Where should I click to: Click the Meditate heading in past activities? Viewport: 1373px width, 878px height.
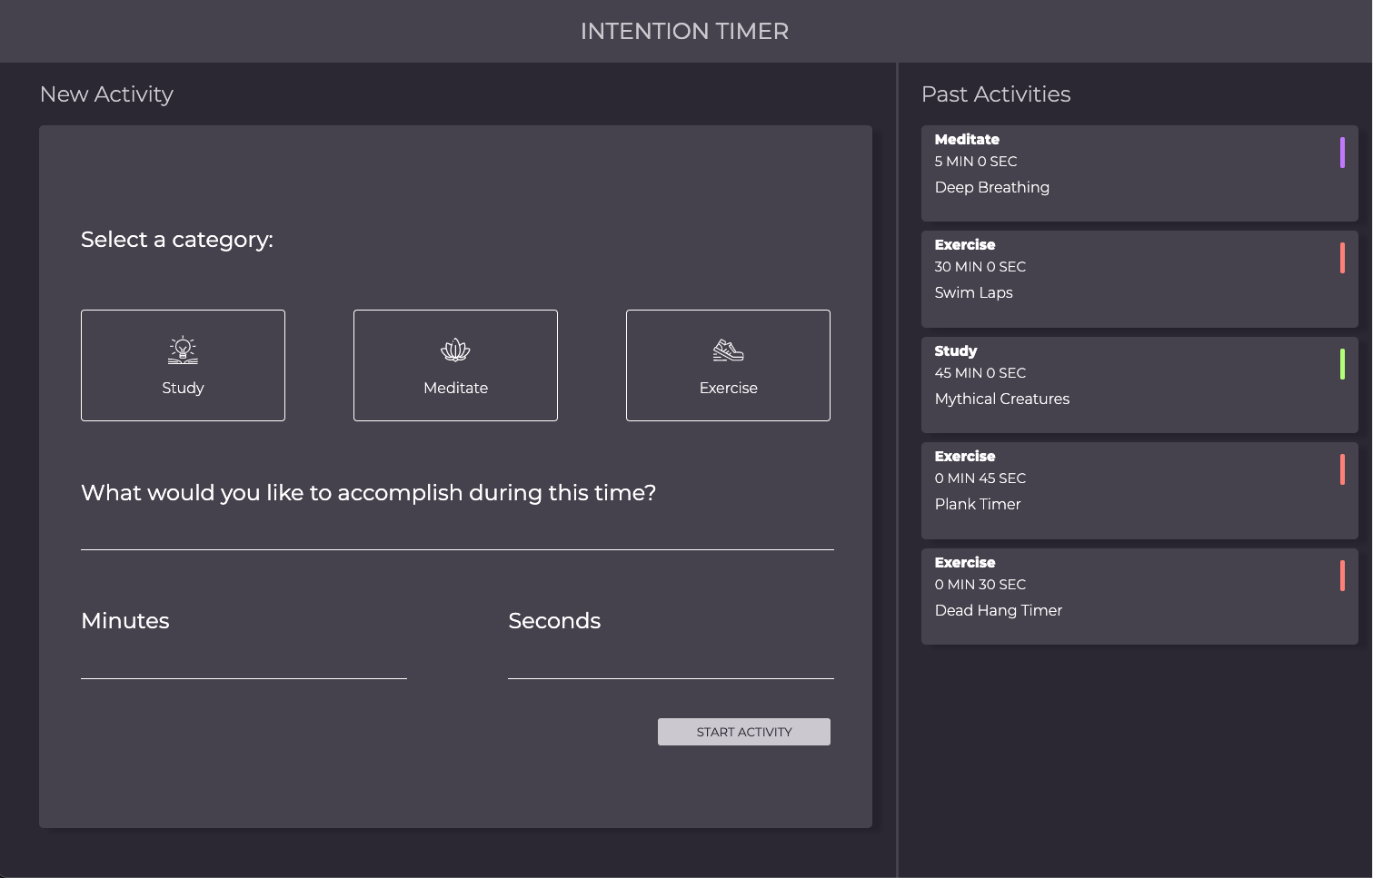967,139
